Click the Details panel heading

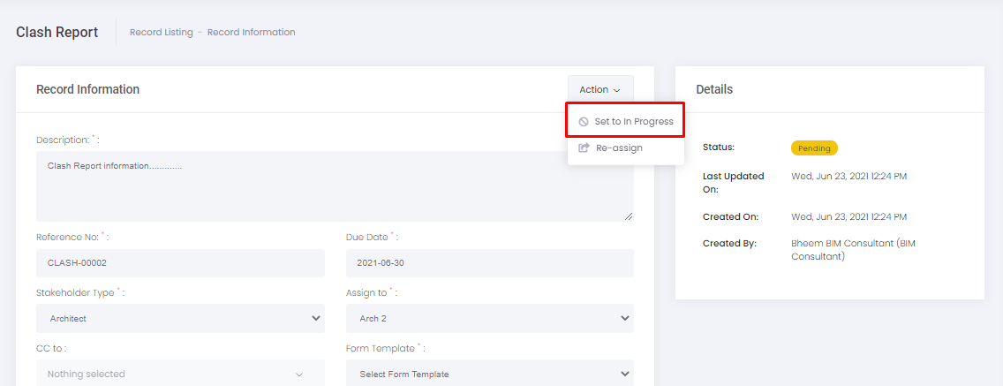click(713, 89)
